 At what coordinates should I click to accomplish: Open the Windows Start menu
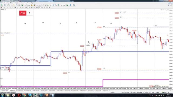(x=2, y=95)
